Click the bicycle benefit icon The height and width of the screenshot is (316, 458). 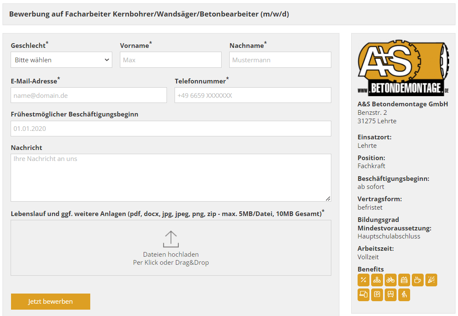click(x=391, y=280)
